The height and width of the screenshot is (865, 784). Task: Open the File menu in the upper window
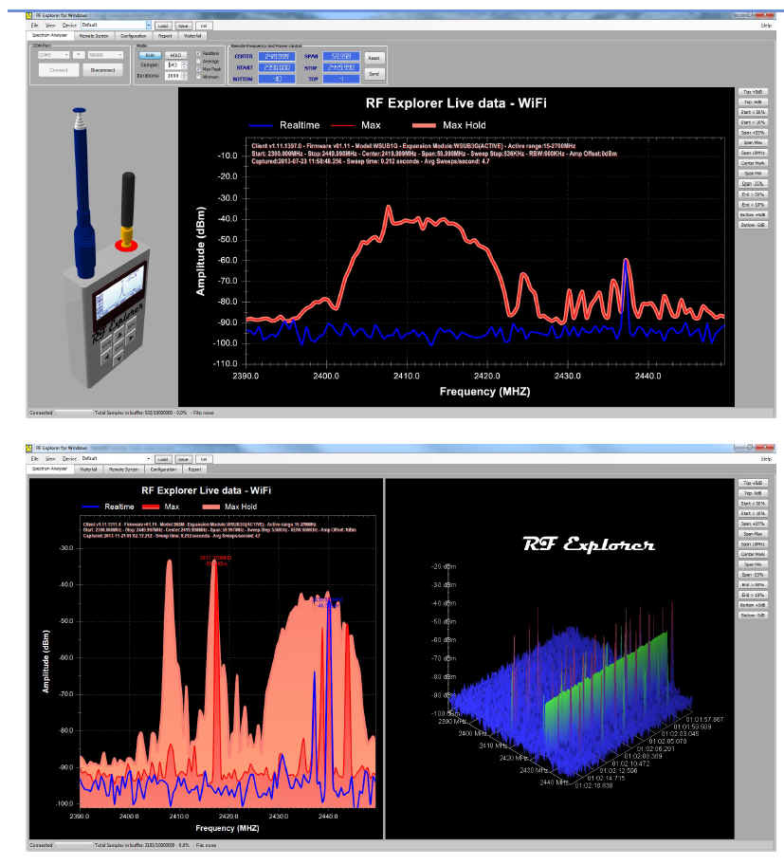point(35,26)
